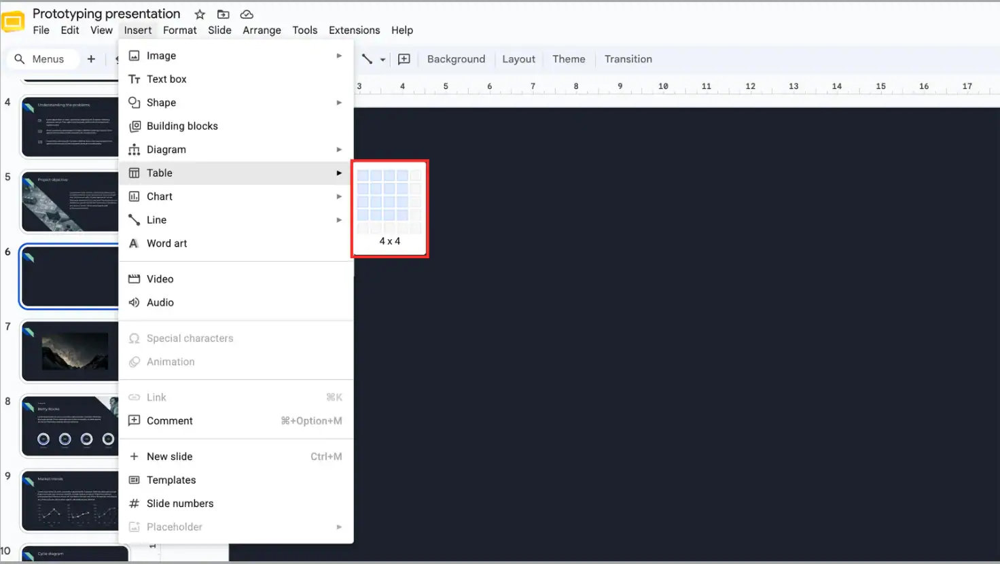The height and width of the screenshot is (564, 1000).
Task: Select slide 7 thumbnail with mountain image
Action: 70,352
